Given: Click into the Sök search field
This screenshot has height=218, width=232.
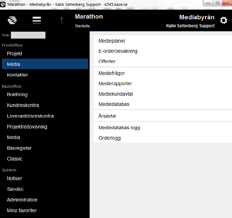Looking at the screenshot, I should click(28, 35).
